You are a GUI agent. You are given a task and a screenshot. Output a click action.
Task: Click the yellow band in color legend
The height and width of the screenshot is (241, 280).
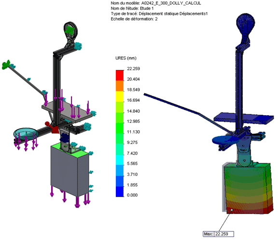120,96
